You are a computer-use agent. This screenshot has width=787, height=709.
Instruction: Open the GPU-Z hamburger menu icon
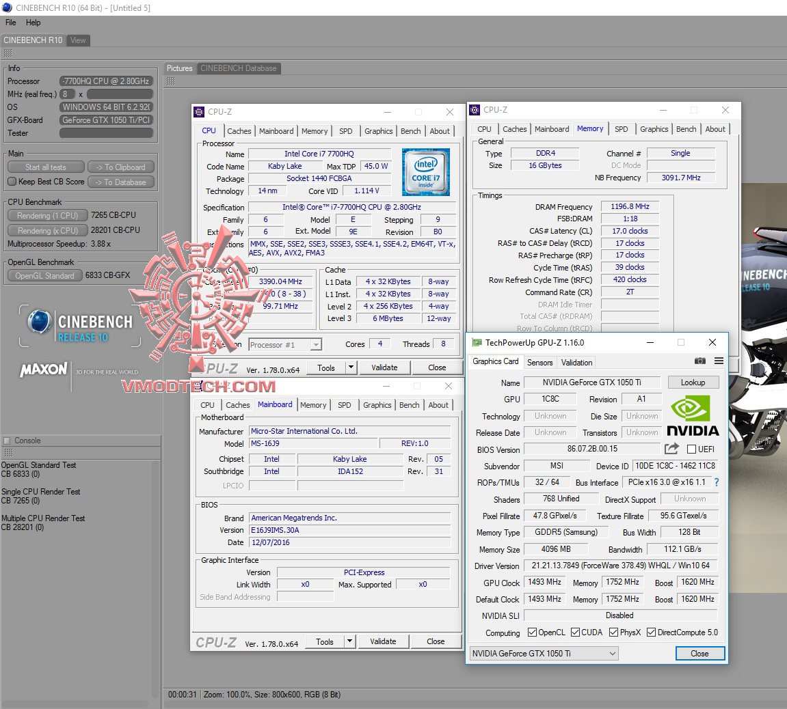[x=719, y=361]
